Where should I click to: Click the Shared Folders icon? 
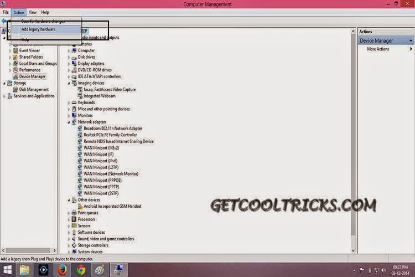coord(15,57)
